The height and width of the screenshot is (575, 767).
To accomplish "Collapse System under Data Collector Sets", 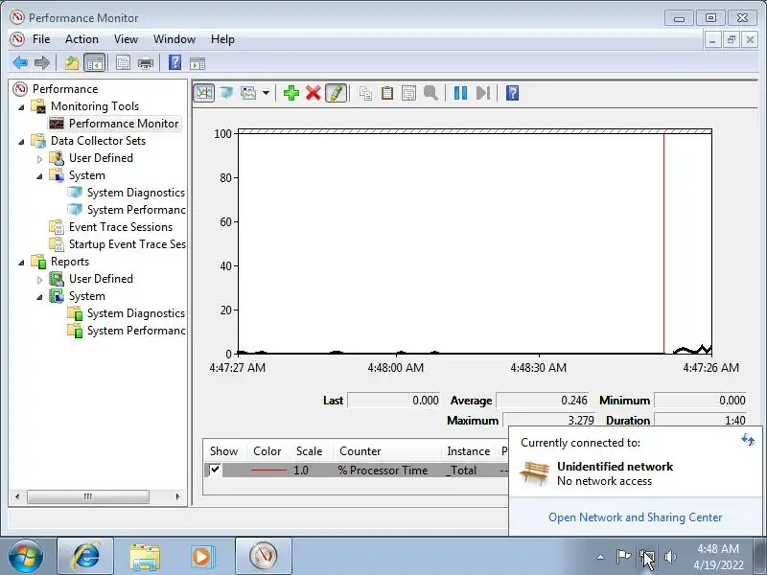I will 39,176.
